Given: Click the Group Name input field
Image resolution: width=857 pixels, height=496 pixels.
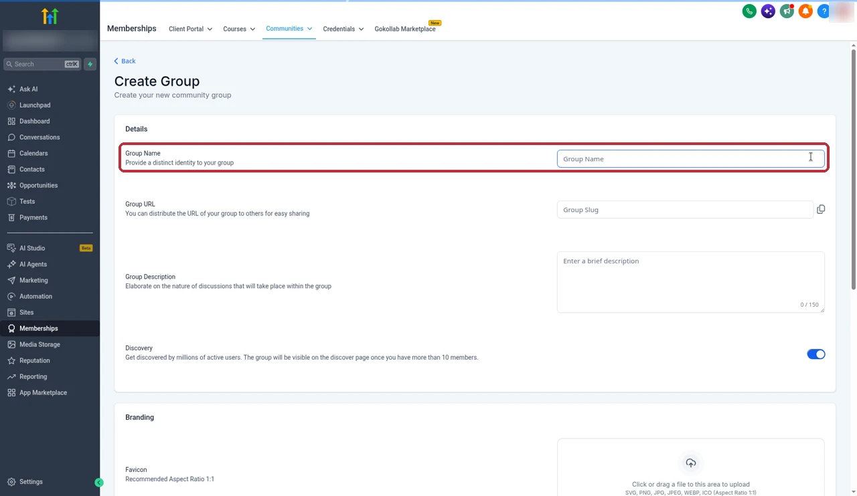Looking at the screenshot, I should (x=691, y=158).
